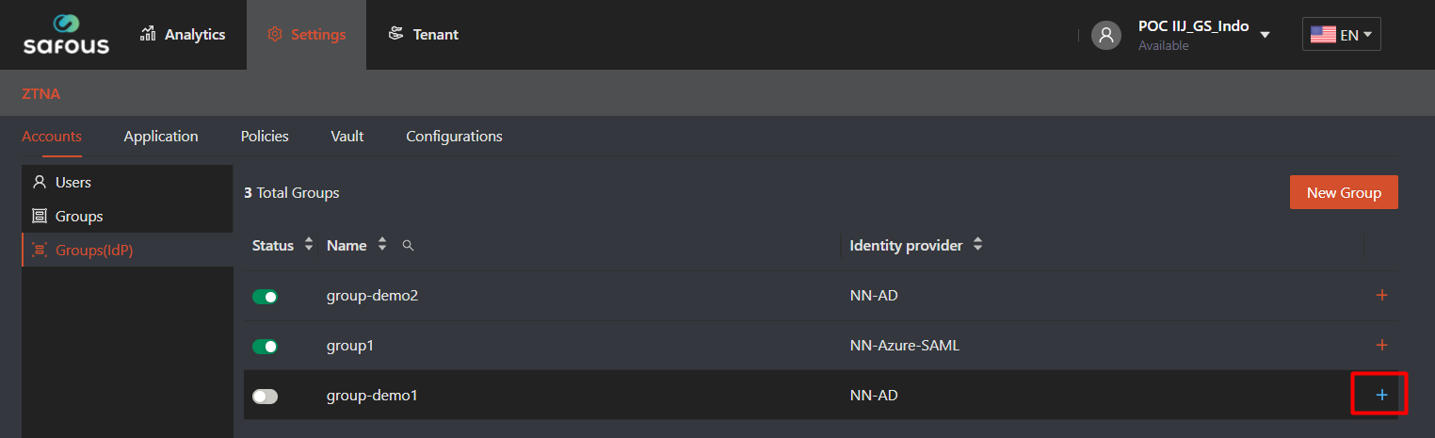Select Groups in the sidebar
Image resolution: width=1435 pixels, height=438 pixels.
79,216
